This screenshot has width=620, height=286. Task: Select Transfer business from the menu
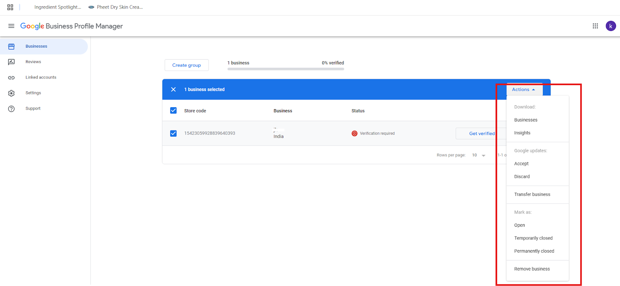point(532,194)
